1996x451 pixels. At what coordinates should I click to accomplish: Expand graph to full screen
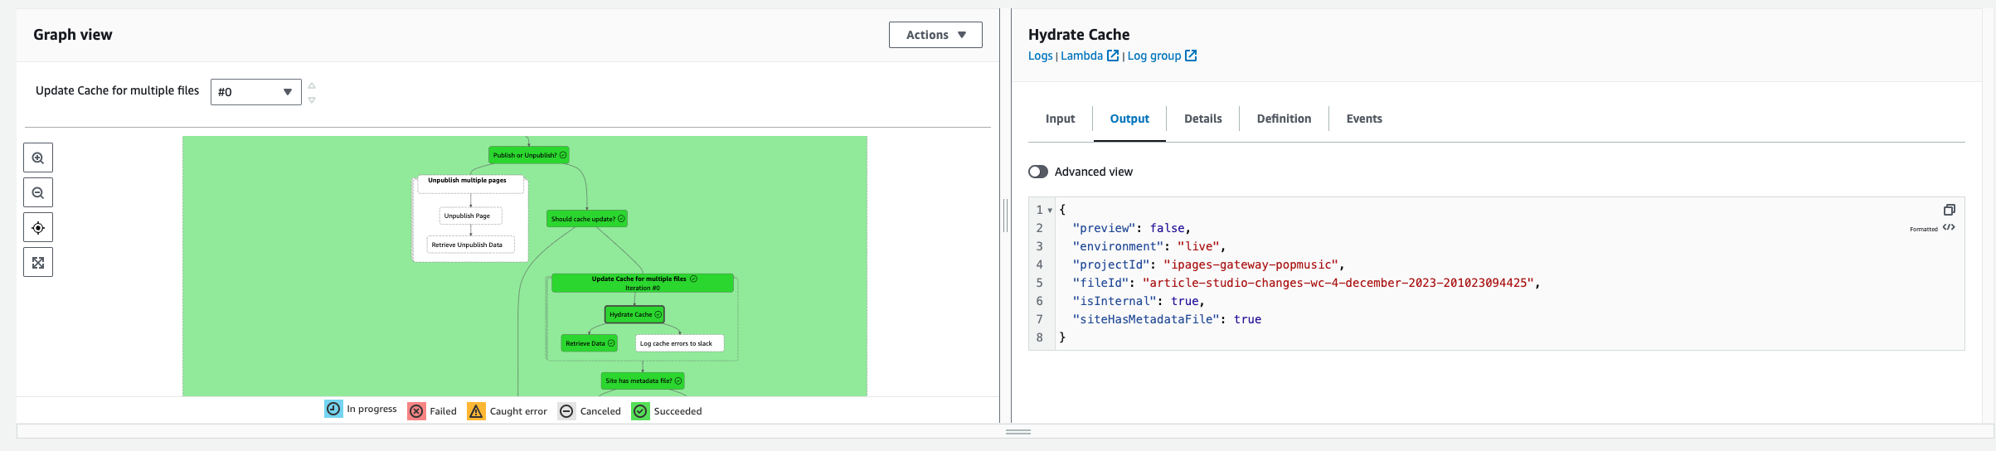38,263
